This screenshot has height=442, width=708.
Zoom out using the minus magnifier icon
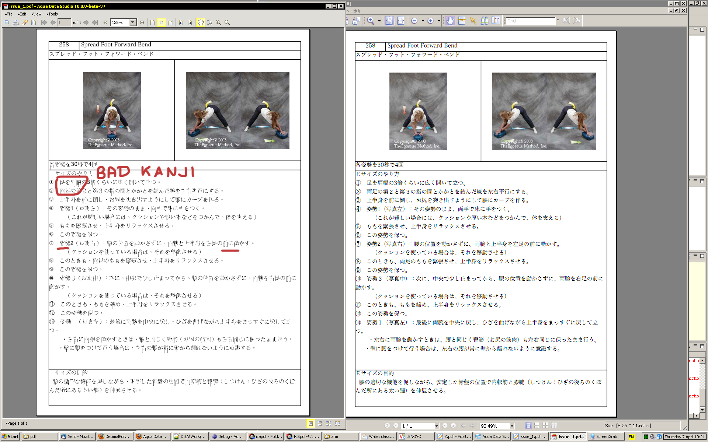point(227,22)
